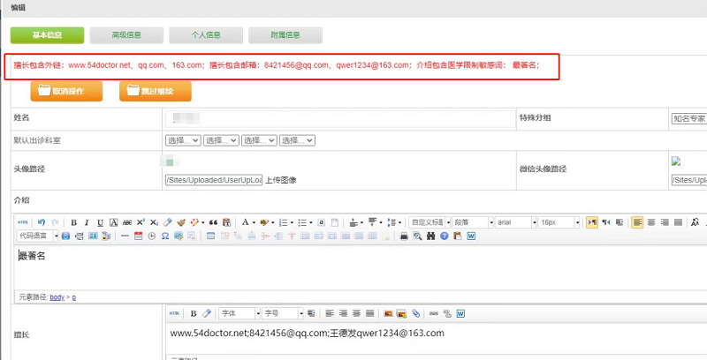Click the underline icon in 介绍 toolbar
This screenshot has width=707, height=360.
100,221
